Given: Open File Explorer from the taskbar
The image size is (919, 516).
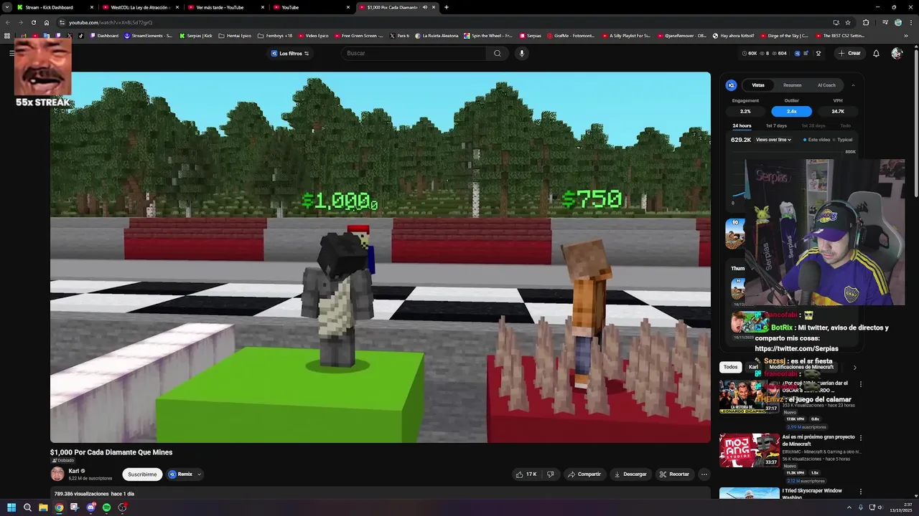Looking at the screenshot, I should tap(43, 507).
